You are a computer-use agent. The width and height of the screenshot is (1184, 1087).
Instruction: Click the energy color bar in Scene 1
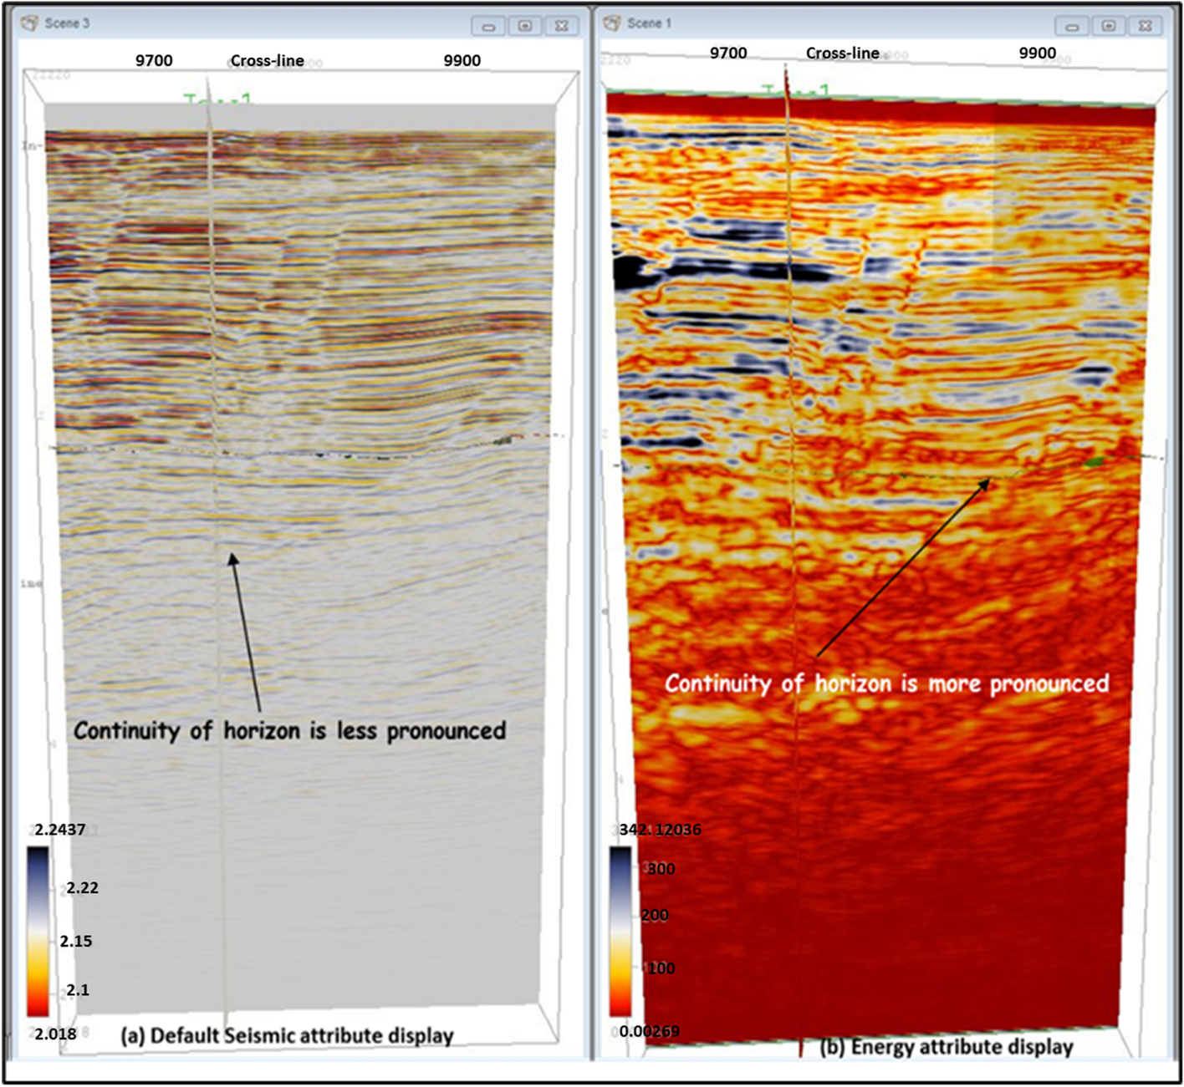tap(620, 932)
